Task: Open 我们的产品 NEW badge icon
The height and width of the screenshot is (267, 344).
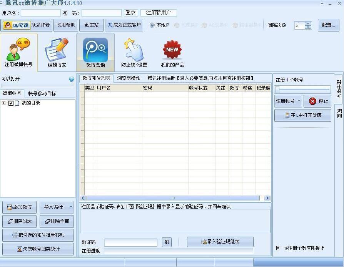Action: (172, 53)
